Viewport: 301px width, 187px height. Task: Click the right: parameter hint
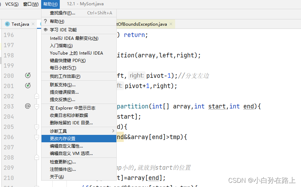click(x=137, y=75)
